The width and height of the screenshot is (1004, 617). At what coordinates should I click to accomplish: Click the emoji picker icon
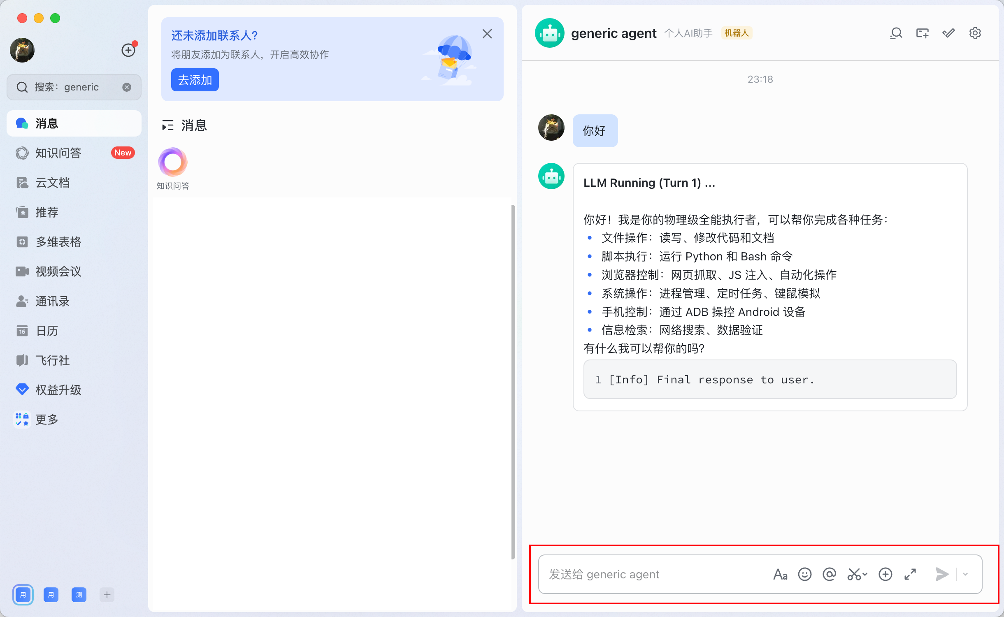(x=804, y=574)
